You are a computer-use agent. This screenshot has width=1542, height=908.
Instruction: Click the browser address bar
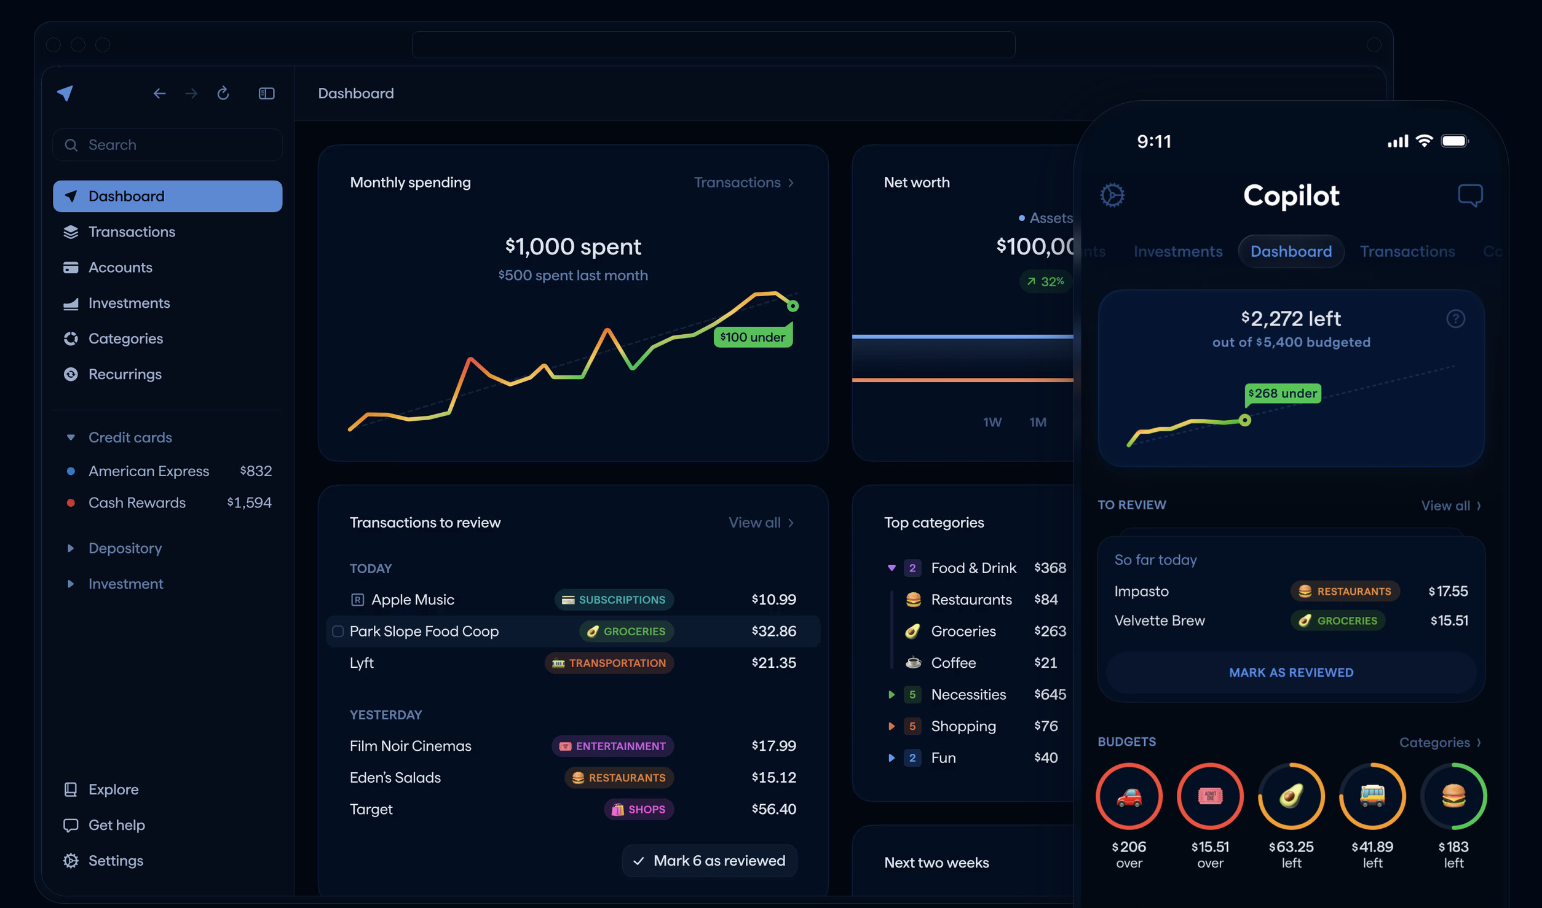[713, 45]
